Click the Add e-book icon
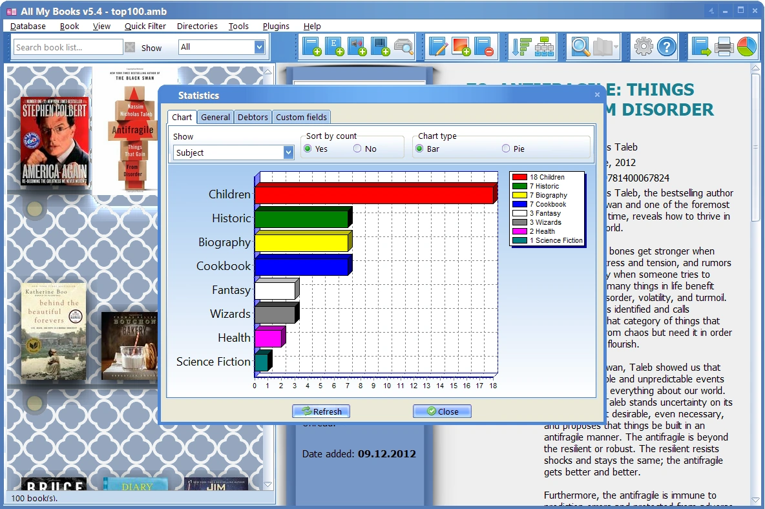 [x=334, y=47]
